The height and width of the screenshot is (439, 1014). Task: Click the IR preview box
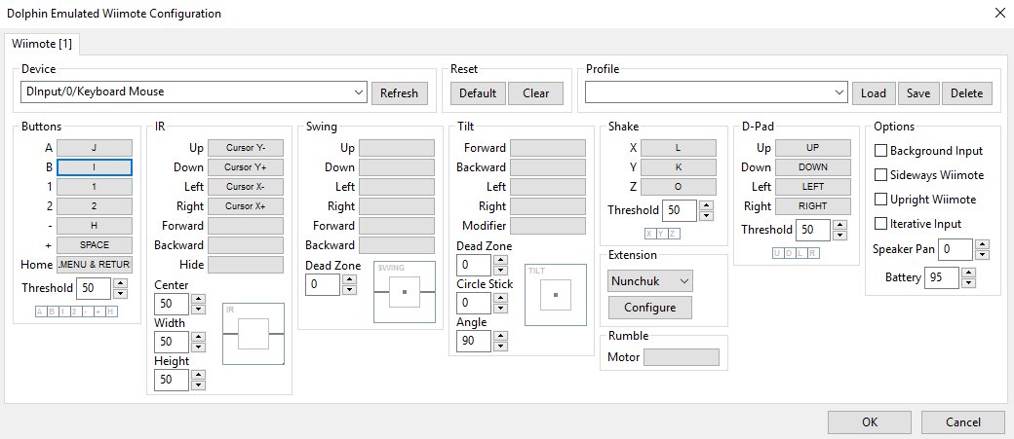point(253,334)
